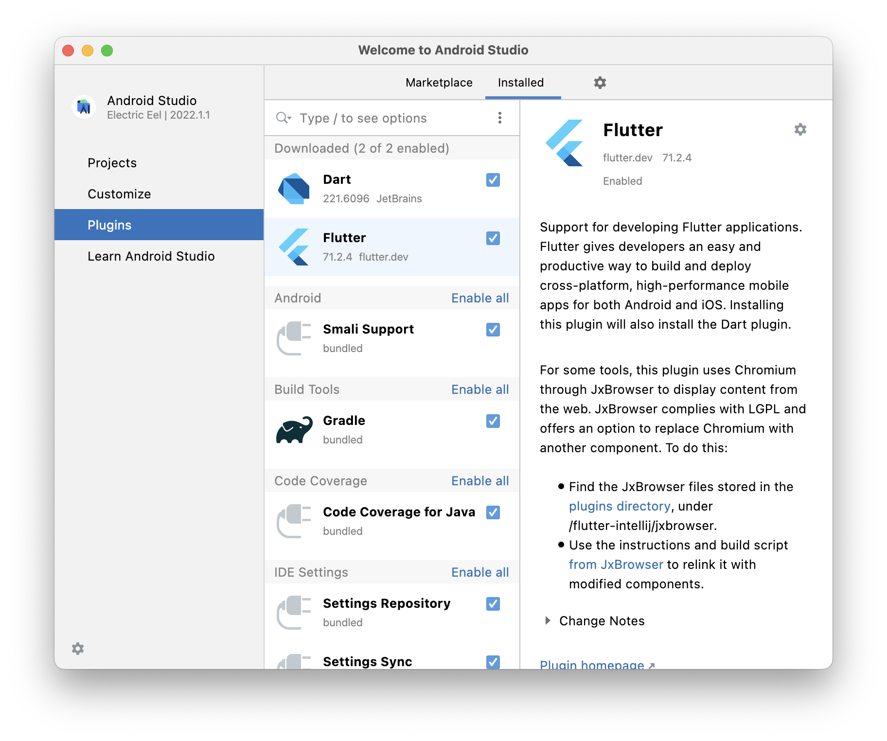This screenshot has width=887, height=741.
Task: Select the Settings Repository plugin name
Action: tap(387, 603)
